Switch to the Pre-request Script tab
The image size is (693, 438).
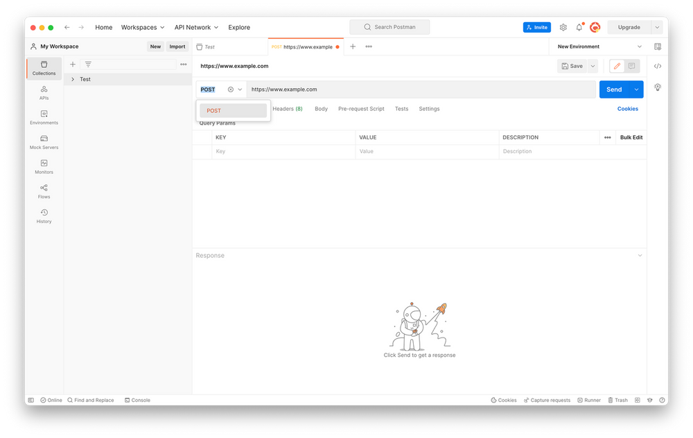tap(361, 109)
